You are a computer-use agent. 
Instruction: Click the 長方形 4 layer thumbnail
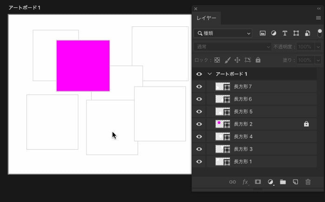coord(223,137)
